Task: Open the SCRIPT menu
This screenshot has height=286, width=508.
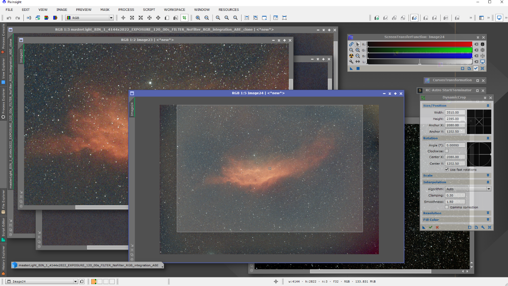Action: (x=149, y=10)
